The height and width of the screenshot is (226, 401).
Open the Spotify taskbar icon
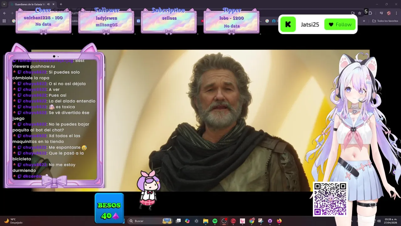215,221
